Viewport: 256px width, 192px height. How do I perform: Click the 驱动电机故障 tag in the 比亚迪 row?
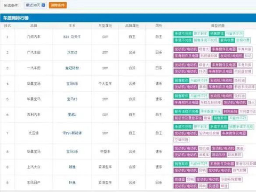point(209,133)
